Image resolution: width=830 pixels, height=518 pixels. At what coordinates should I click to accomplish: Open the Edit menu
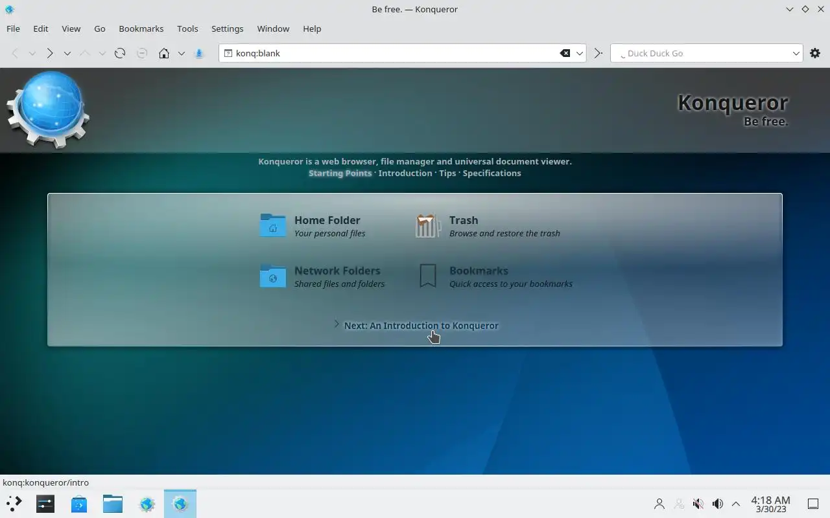point(41,28)
